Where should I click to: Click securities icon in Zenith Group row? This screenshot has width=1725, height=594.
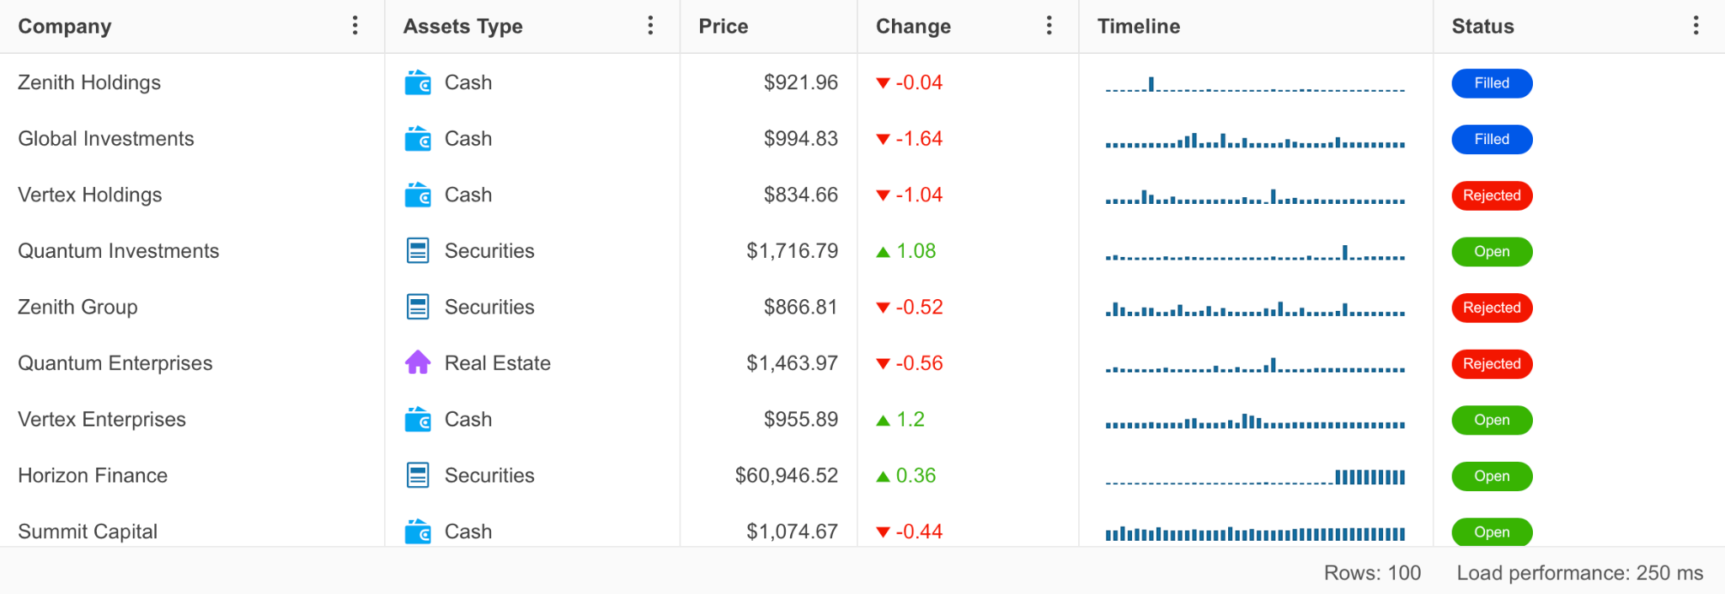pos(418,308)
